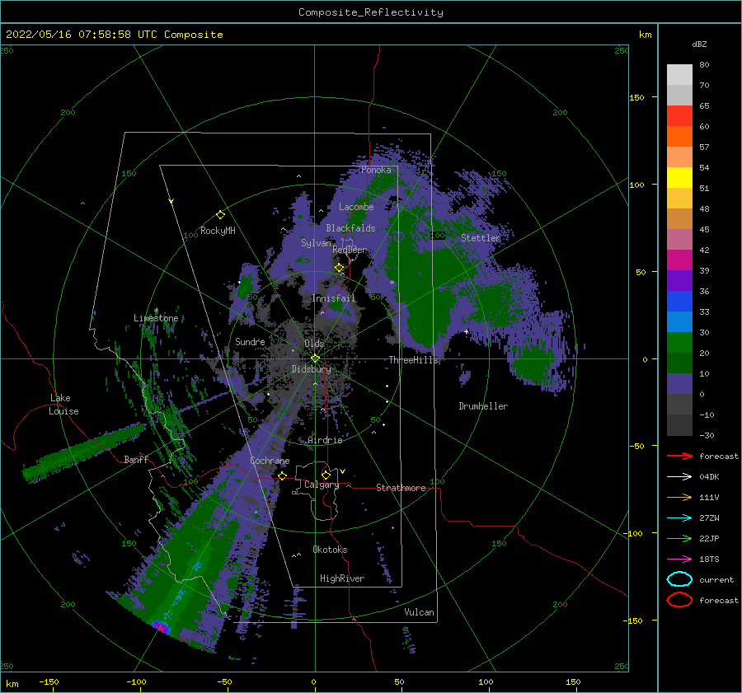This screenshot has width=742, height=693.
Task: Click the Blackfalds city label
Action: (x=350, y=228)
